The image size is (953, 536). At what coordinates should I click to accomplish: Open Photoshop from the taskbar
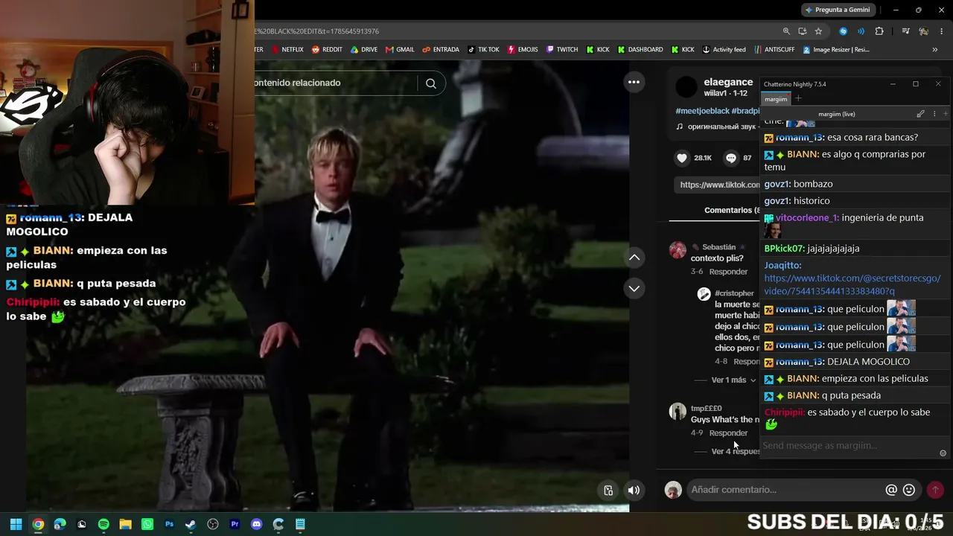pyautogui.click(x=169, y=524)
